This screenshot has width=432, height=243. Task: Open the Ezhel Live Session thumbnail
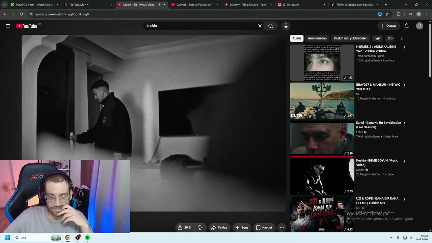click(322, 139)
